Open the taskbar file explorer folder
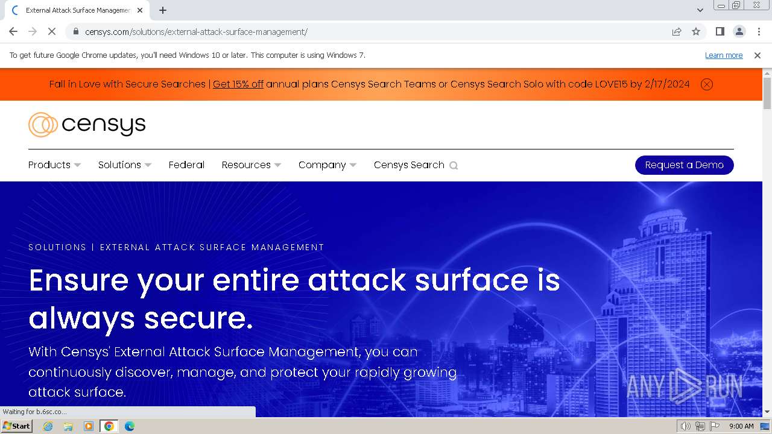The image size is (772, 434). click(x=68, y=426)
